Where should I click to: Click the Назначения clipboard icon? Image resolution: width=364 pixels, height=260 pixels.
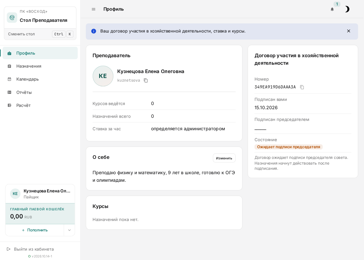click(9, 66)
